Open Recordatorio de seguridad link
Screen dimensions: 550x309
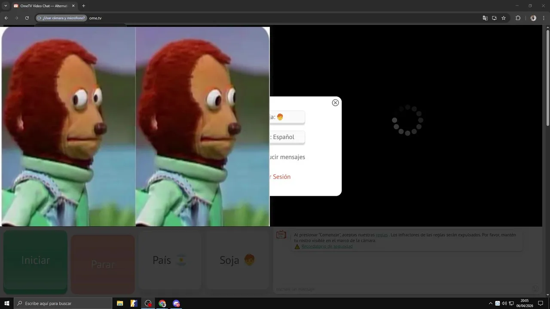tap(327, 247)
